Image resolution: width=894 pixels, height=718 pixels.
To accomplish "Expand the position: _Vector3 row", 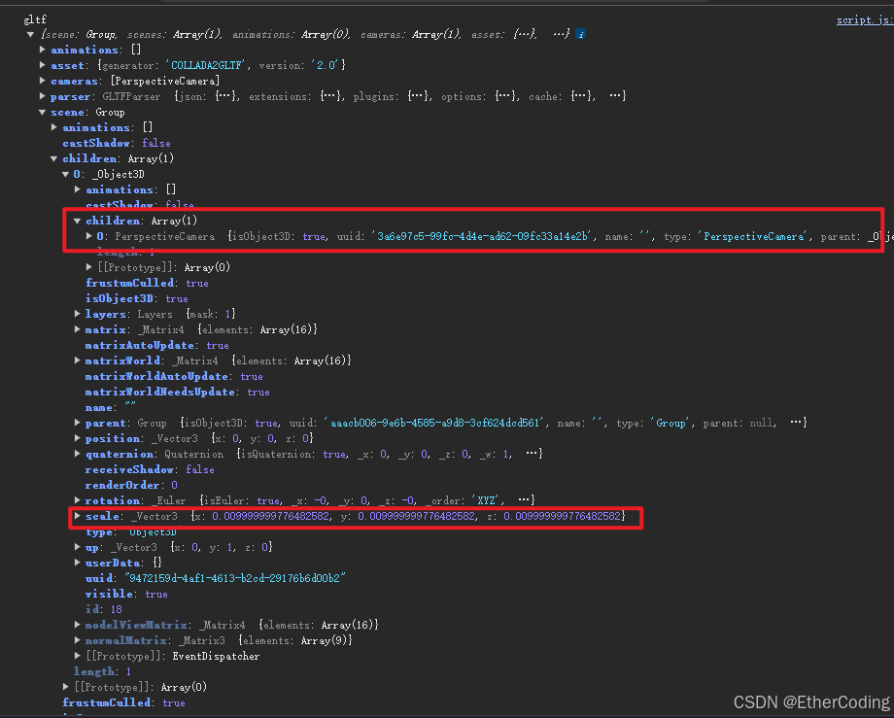I will pos(78,438).
